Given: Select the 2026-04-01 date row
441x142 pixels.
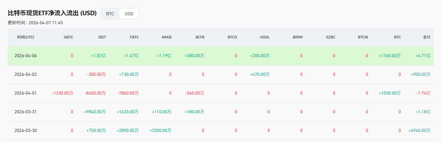Looking at the screenshot, I should coord(25,93).
